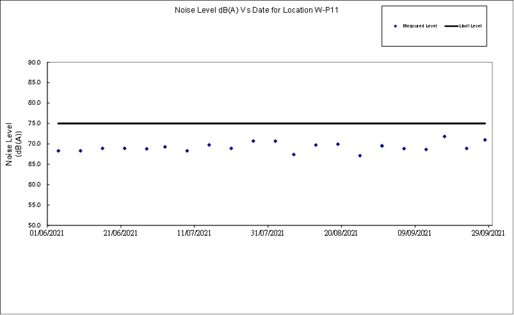Click the 60.0 y-axis tick label

(x=34, y=185)
